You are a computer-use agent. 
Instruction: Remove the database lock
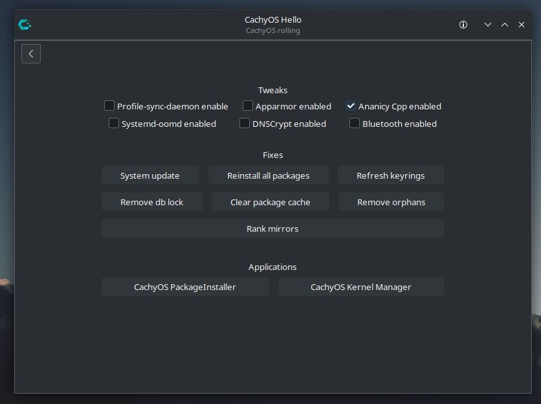[151, 202]
